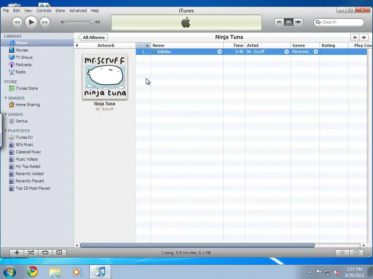Open the Controls menu

point(44,11)
